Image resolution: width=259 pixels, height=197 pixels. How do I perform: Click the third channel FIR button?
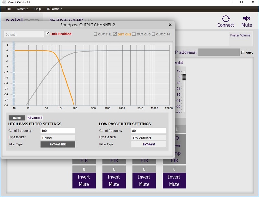pyautogui.click(x=144, y=161)
